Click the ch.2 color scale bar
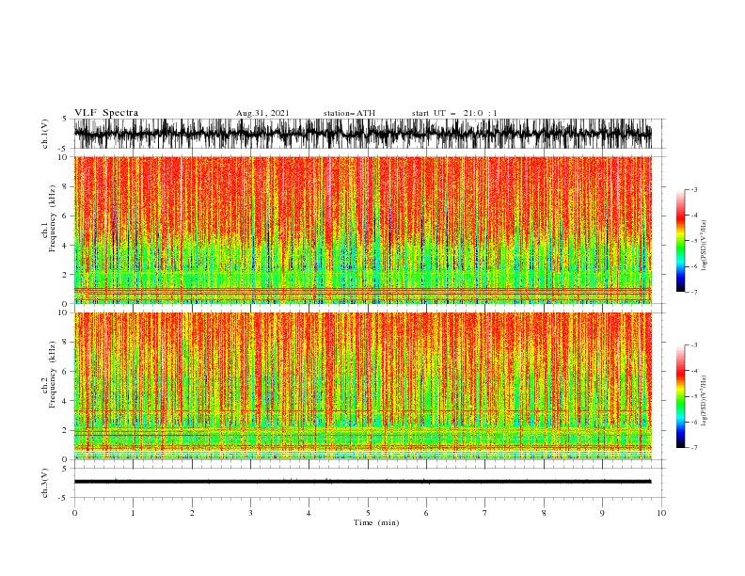The width and height of the screenshot is (745, 576). click(x=680, y=396)
